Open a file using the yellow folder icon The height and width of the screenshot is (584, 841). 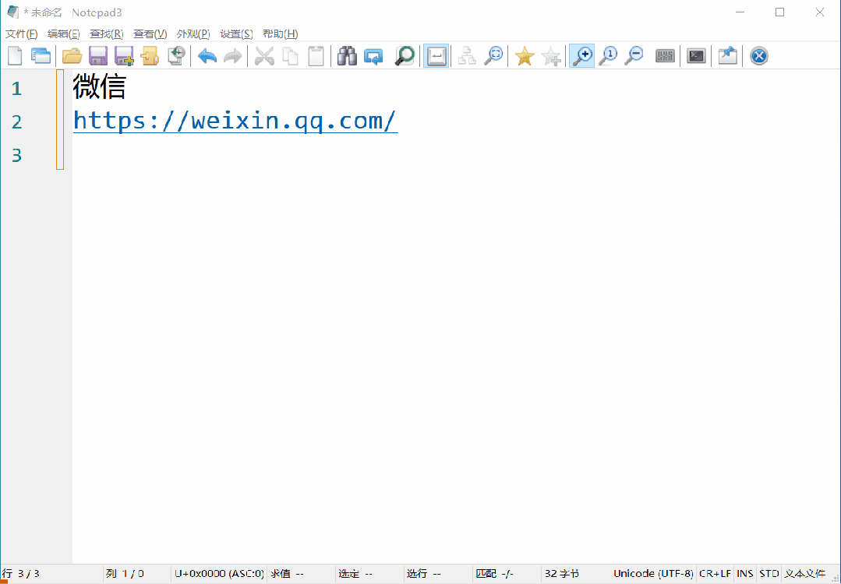[72, 56]
